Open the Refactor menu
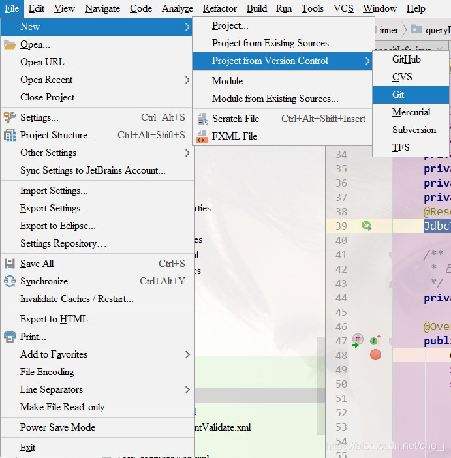The width and height of the screenshot is (451, 458). point(219,8)
